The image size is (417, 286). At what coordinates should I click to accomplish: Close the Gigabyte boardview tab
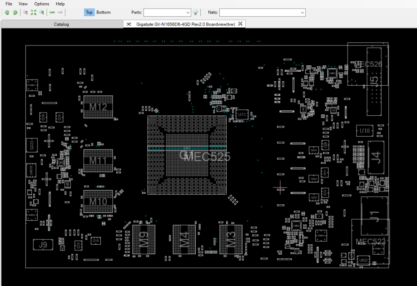[x=240, y=24]
